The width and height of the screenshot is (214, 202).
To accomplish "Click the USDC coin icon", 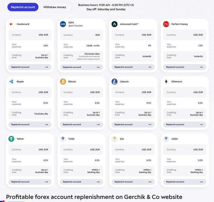I will (166, 139).
